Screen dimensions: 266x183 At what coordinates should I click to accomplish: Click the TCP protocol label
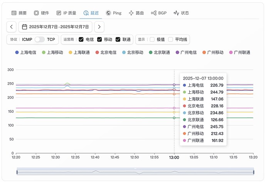coord(51,39)
